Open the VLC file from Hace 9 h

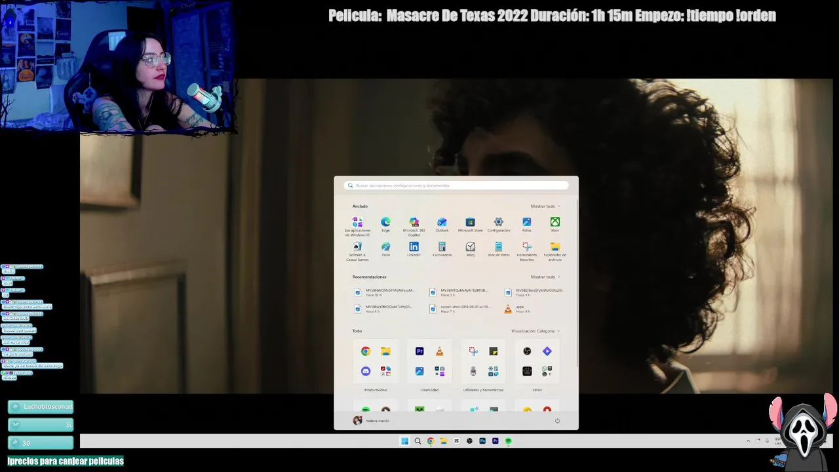518,309
